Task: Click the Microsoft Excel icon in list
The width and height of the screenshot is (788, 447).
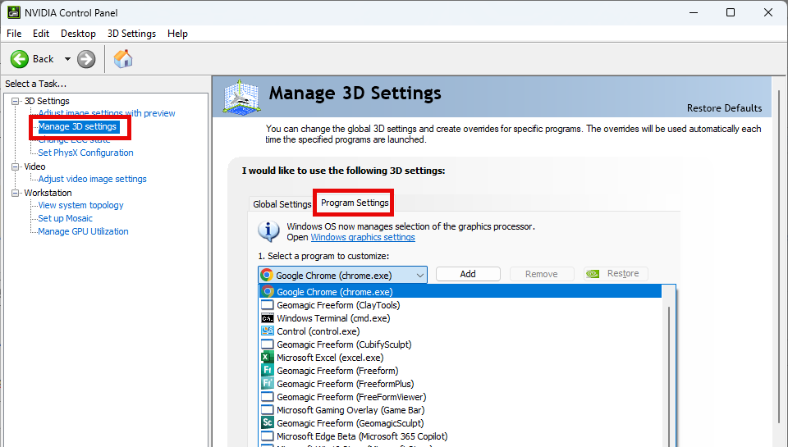Action: 268,357
